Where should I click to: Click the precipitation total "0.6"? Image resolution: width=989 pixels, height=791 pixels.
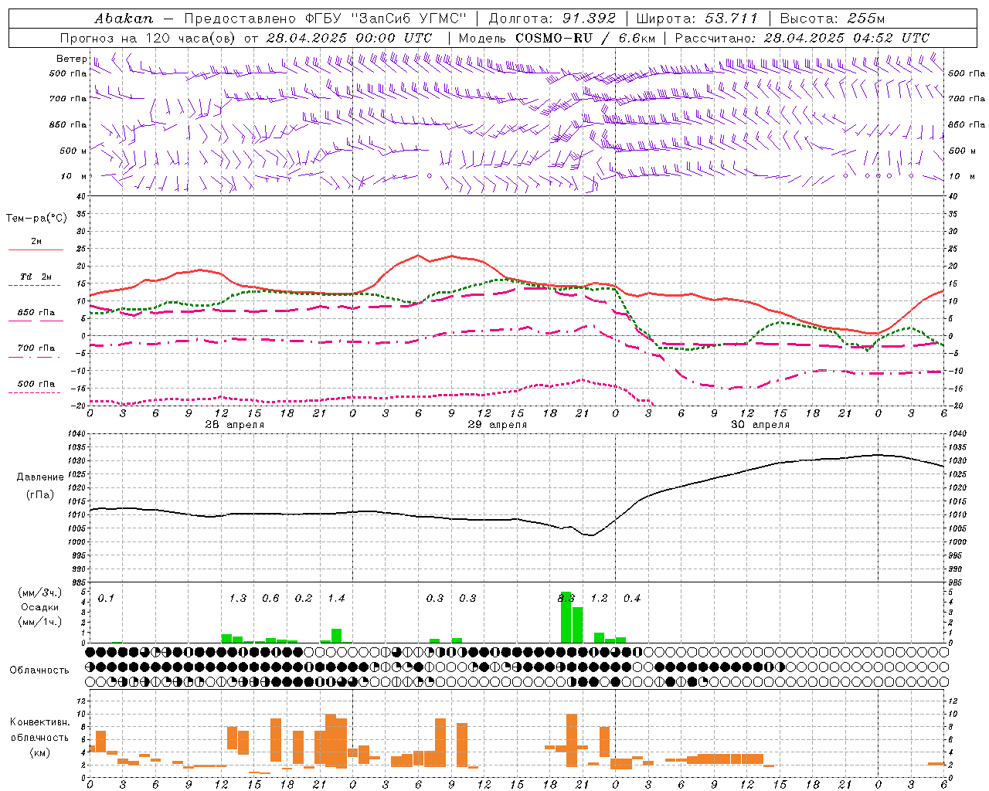click(270, 598)
